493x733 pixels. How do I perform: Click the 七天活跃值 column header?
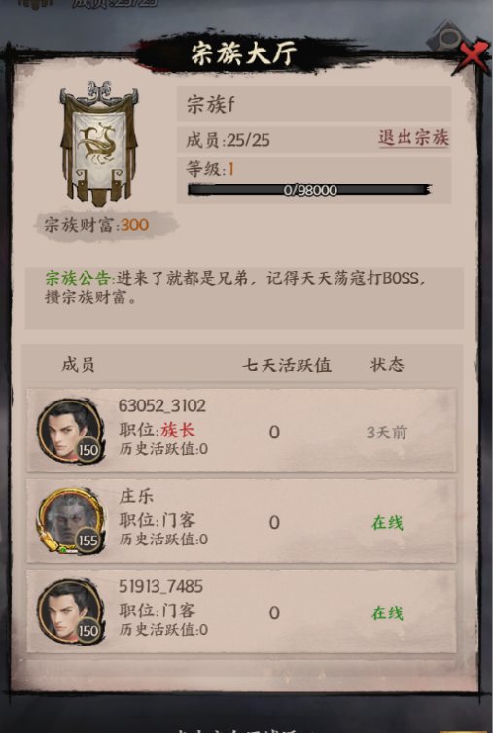click(286, 366)
